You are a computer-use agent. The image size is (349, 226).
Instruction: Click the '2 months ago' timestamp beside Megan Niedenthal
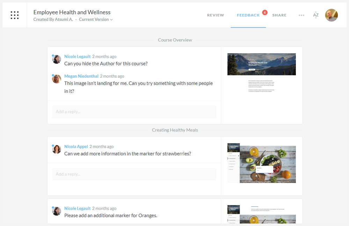coord(112,76)
